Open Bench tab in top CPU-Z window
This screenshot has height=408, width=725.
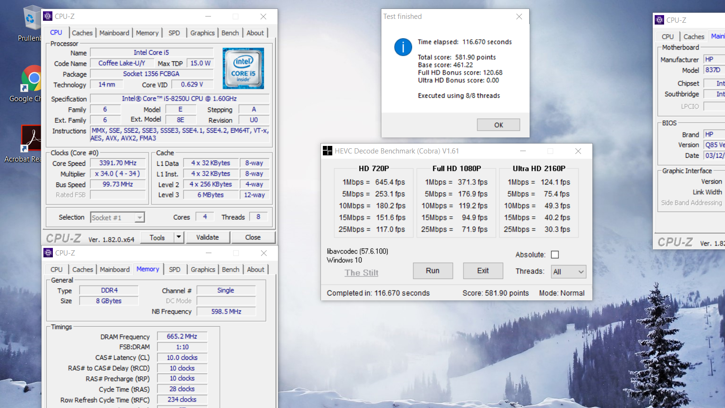(230, 33)
